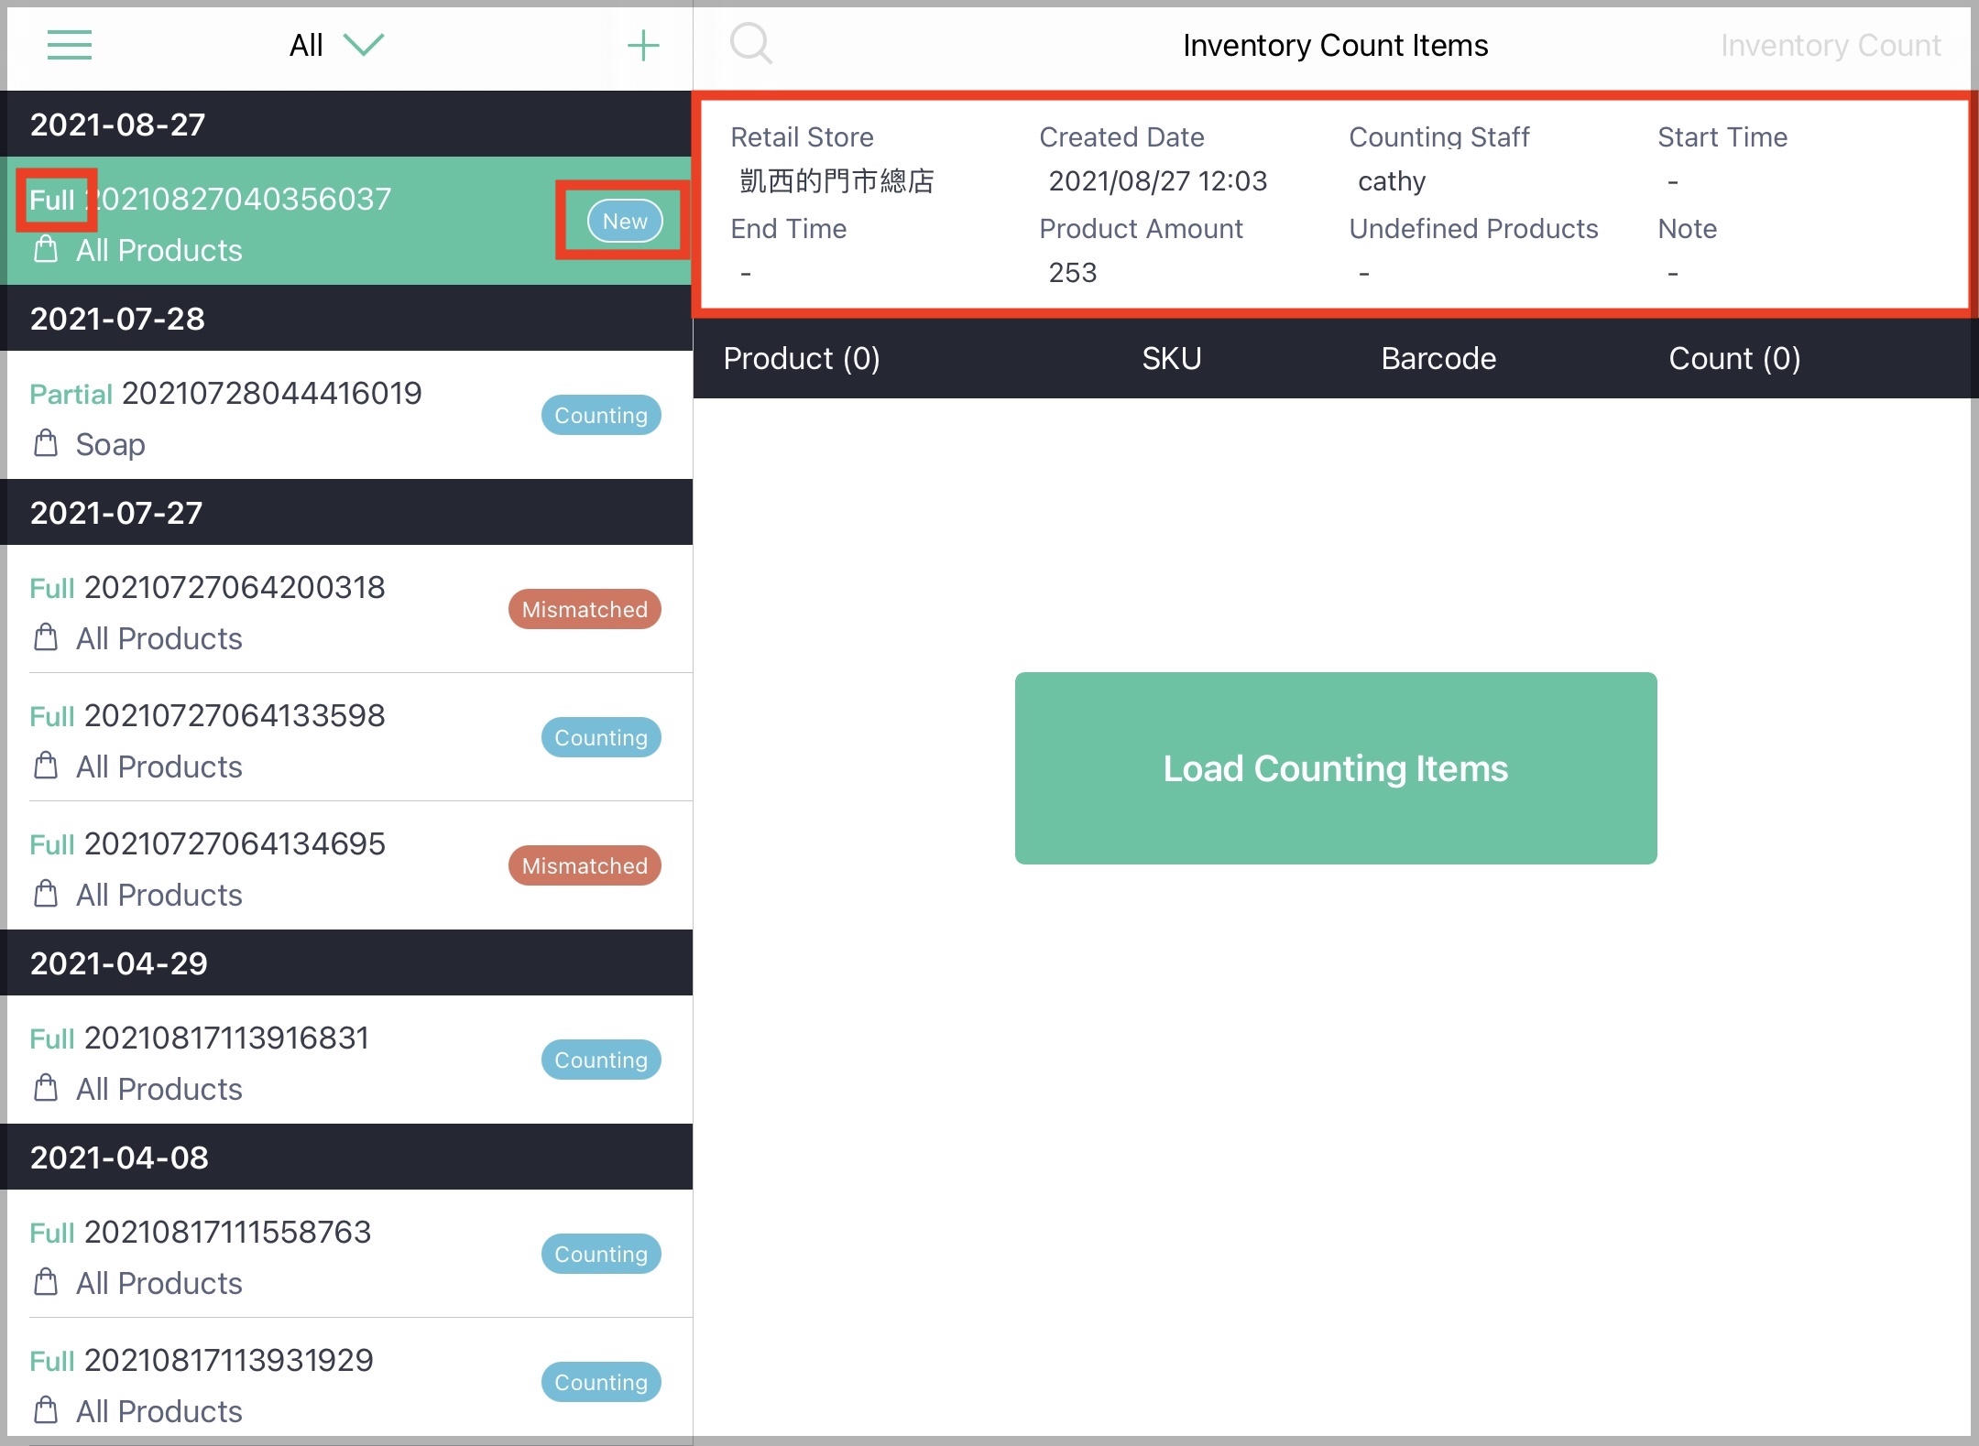Screen dimensions: 1979x1446
Task: Open Full count 20210817113931929
Action: [x=348, y=1382]
